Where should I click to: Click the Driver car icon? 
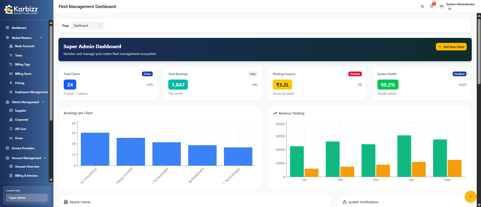coord(11,138)
